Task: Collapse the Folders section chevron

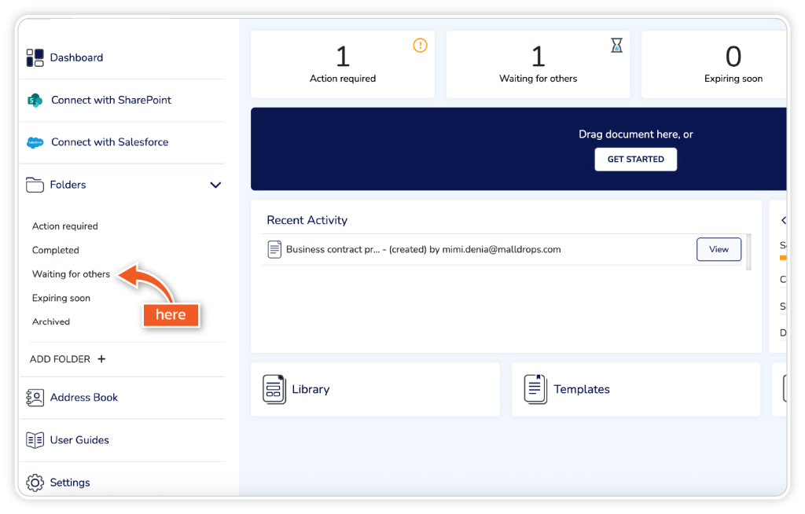Action: (x=215, y=185)
